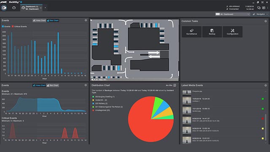Open settings gear of Latest Media Events panel
The width and height of the screenshot is (270, 152).
[x=266, y=85]
